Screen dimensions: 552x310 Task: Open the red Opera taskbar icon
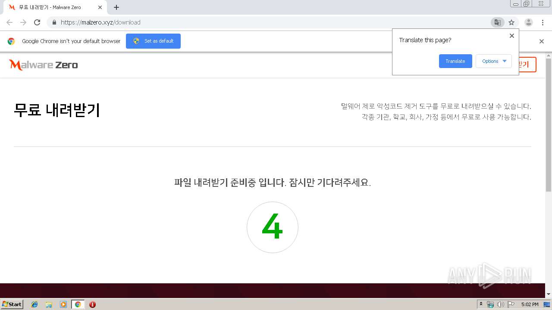[92, 304]
